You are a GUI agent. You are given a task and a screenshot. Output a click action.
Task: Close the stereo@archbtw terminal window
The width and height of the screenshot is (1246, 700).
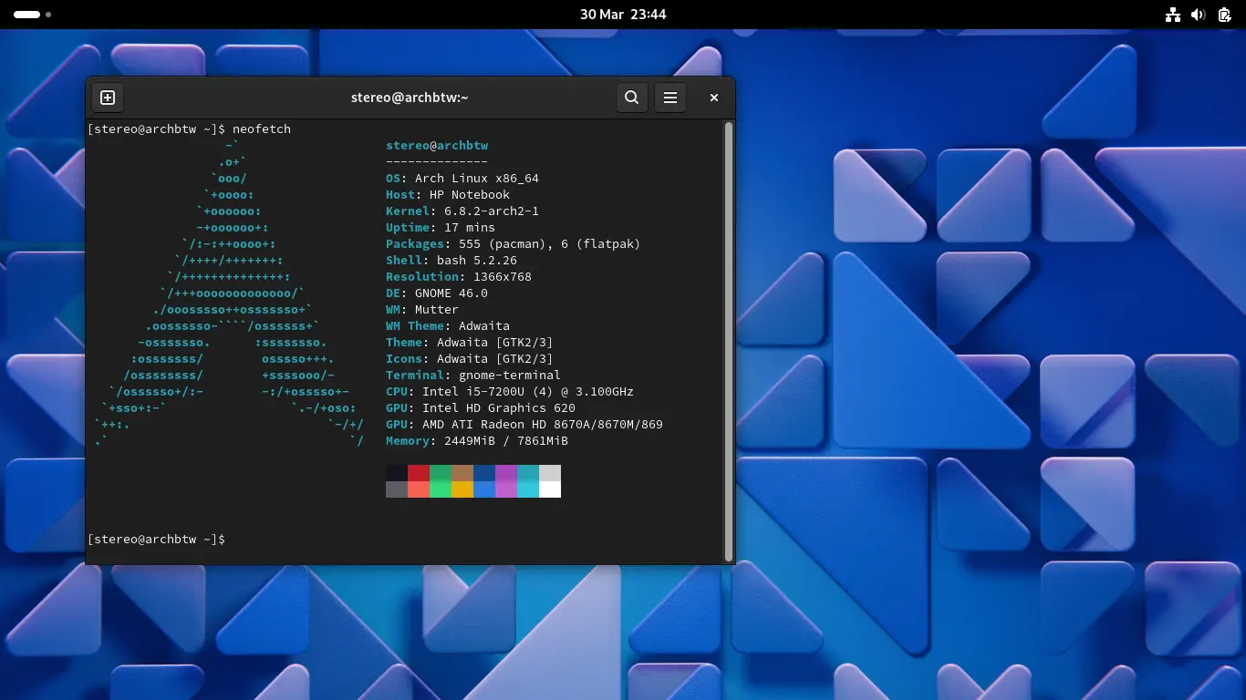(714, 98)
